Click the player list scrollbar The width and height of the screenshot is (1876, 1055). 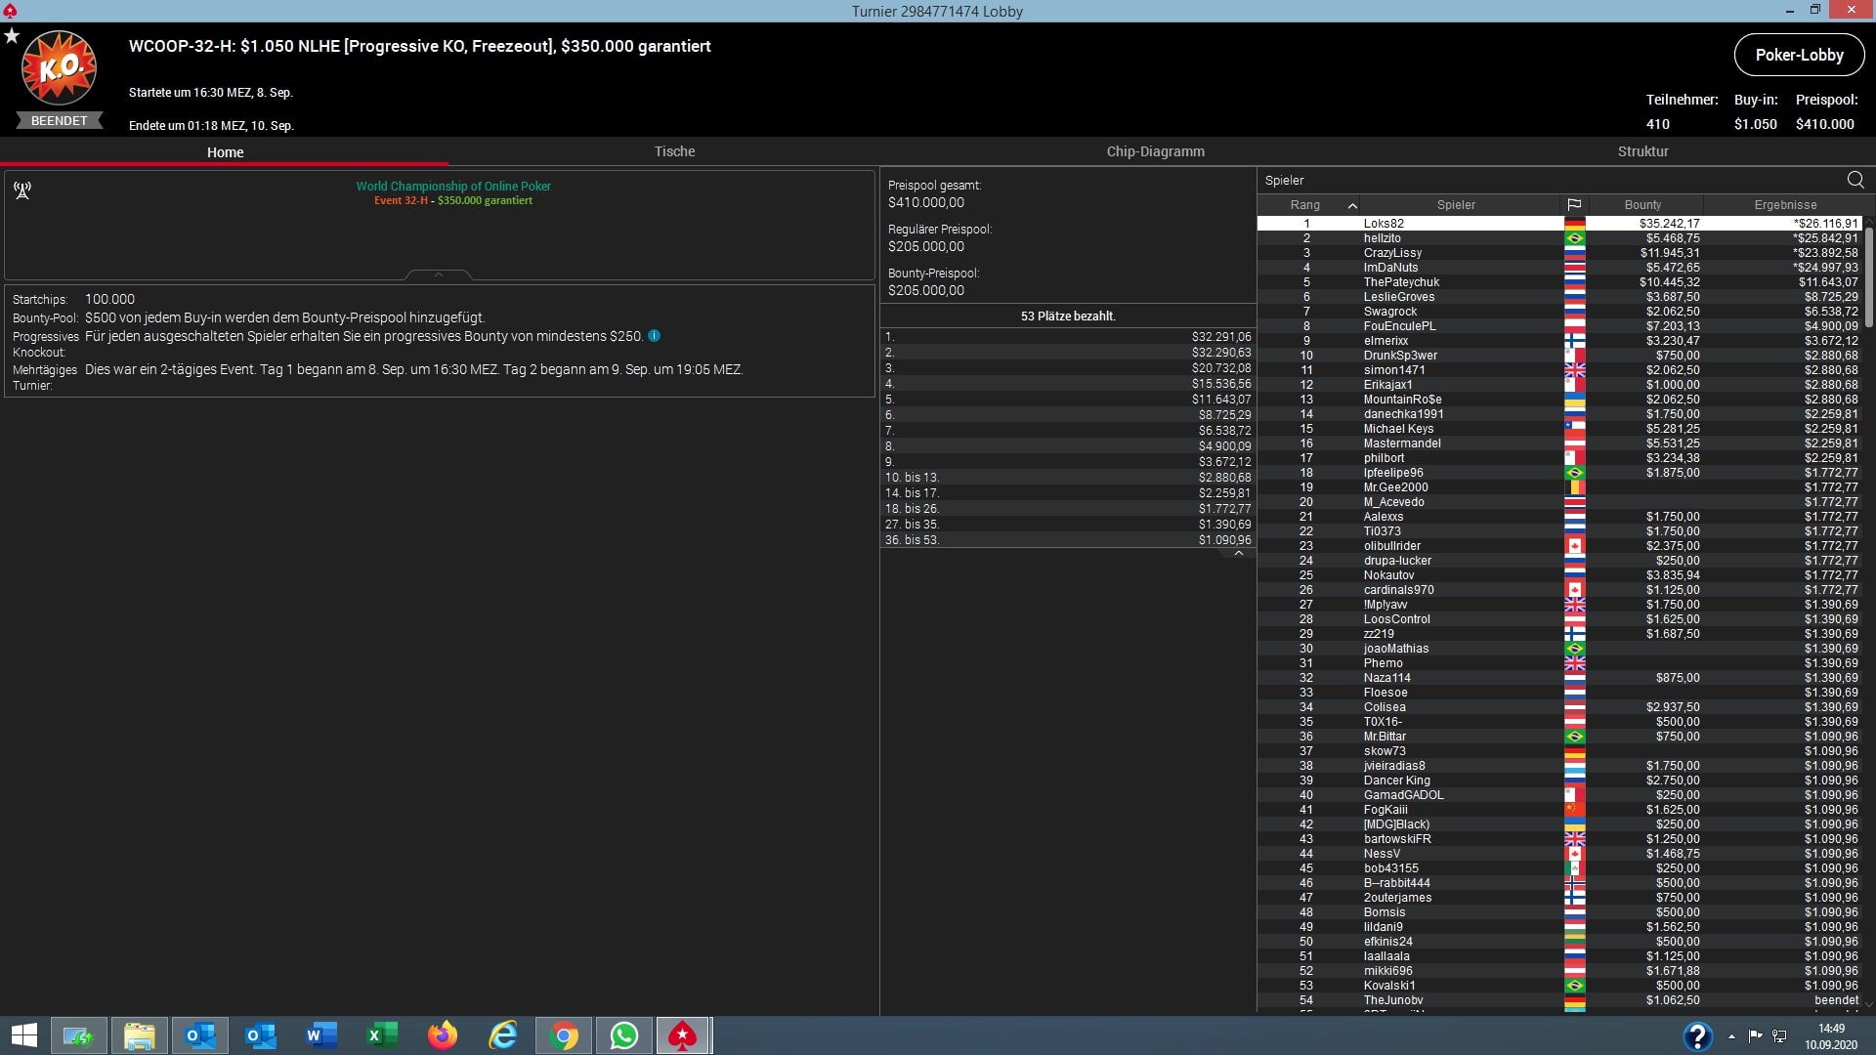coord(1868,278)
